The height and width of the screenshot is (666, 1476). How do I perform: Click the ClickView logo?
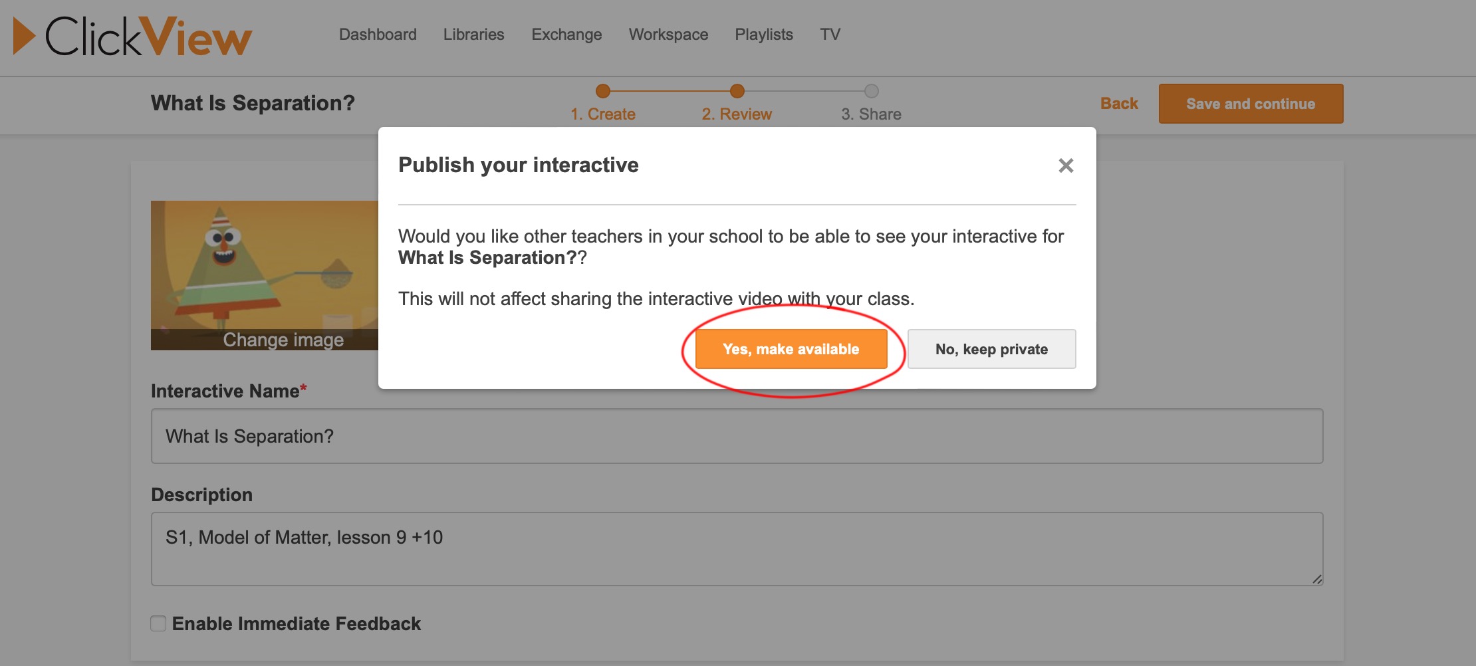point(133,36)
